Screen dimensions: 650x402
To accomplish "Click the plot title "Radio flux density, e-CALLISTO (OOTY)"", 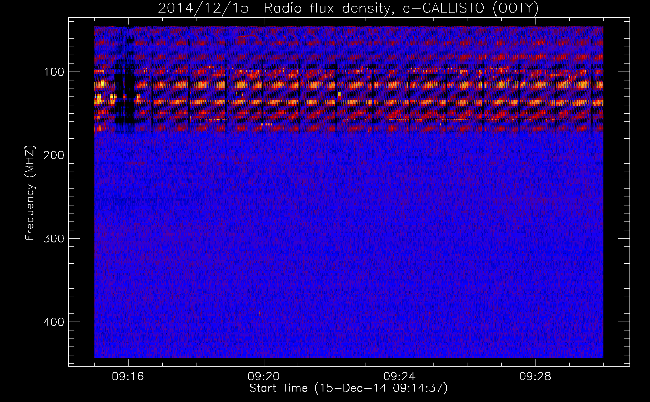I will tap(401, 8).
